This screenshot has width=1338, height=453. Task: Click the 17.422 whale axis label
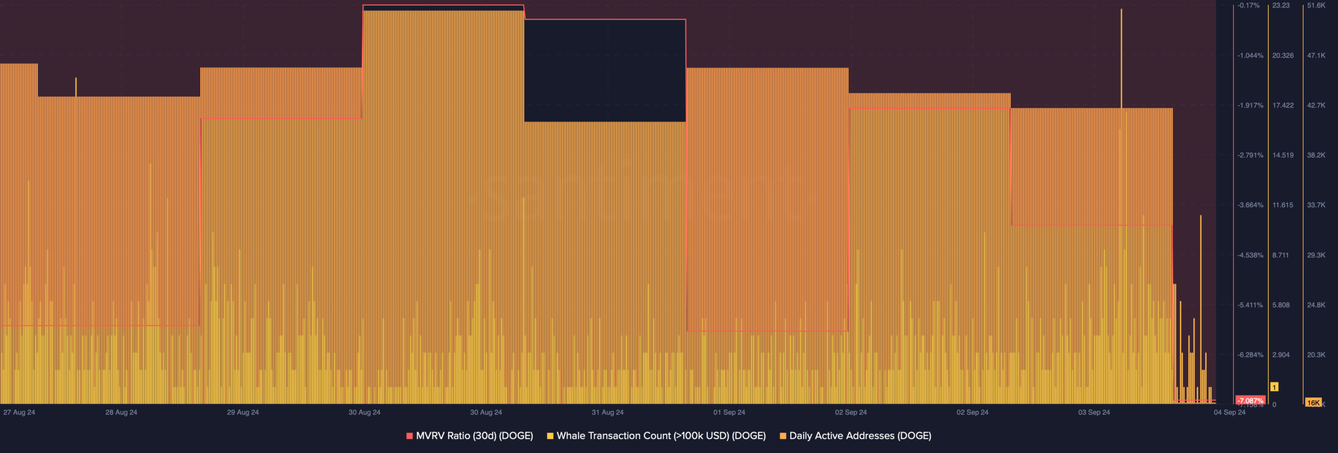tap(1283, 105)
